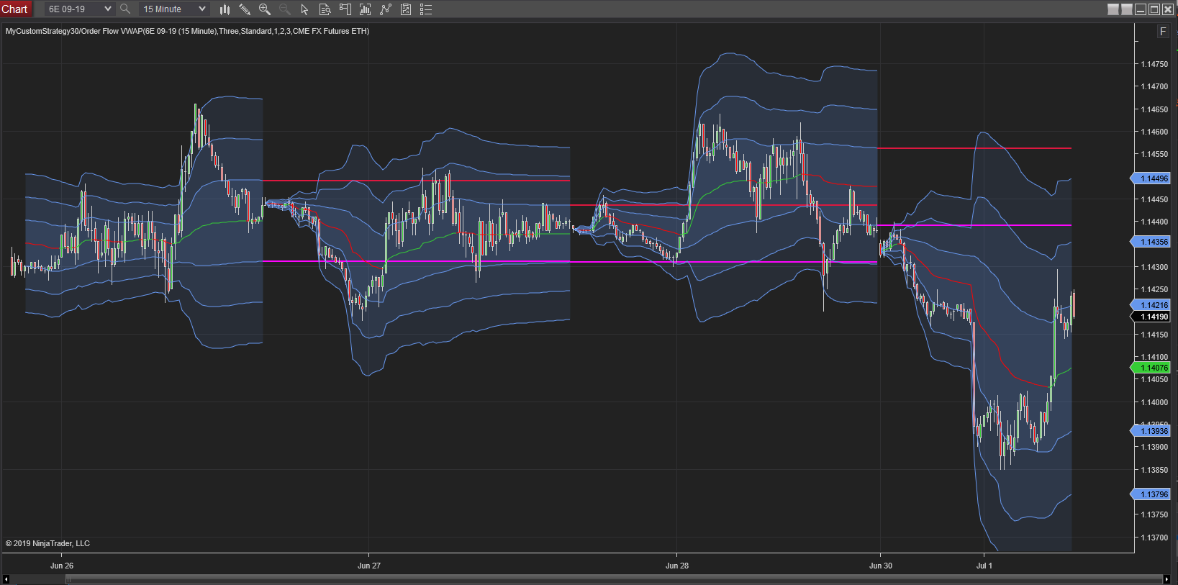Image resolution: width=1178 pixels, height=585 pixels.
Task: Click the horizontal scrollbar right arrow
Action: tap(1166, 579)
